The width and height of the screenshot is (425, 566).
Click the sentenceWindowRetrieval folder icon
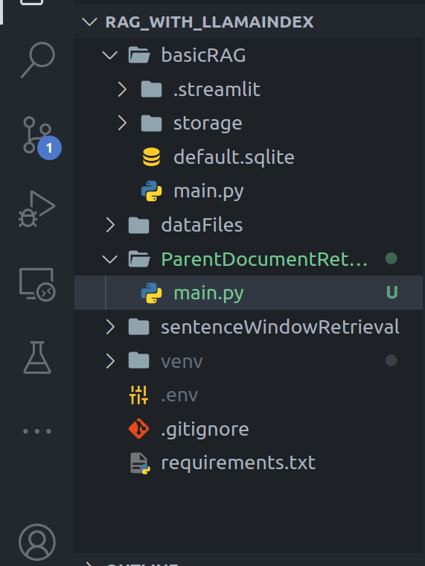click(139, 327)
